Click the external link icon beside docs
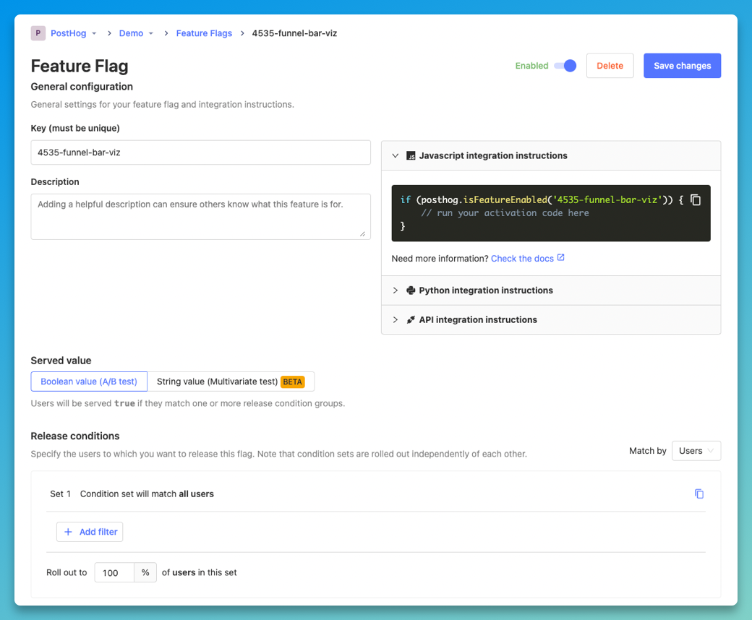 (x=560, y=258)
